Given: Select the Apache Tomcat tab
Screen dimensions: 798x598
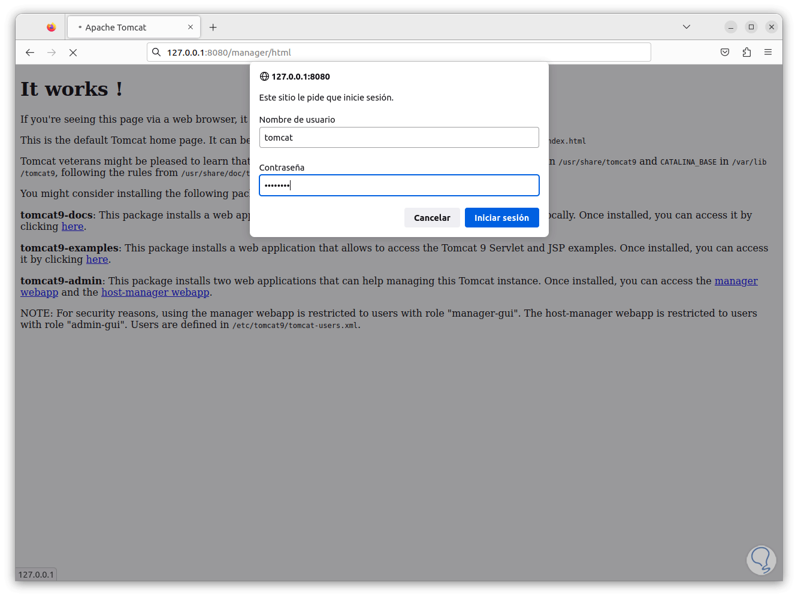Looking at the screenshot, I should [134, 27].
